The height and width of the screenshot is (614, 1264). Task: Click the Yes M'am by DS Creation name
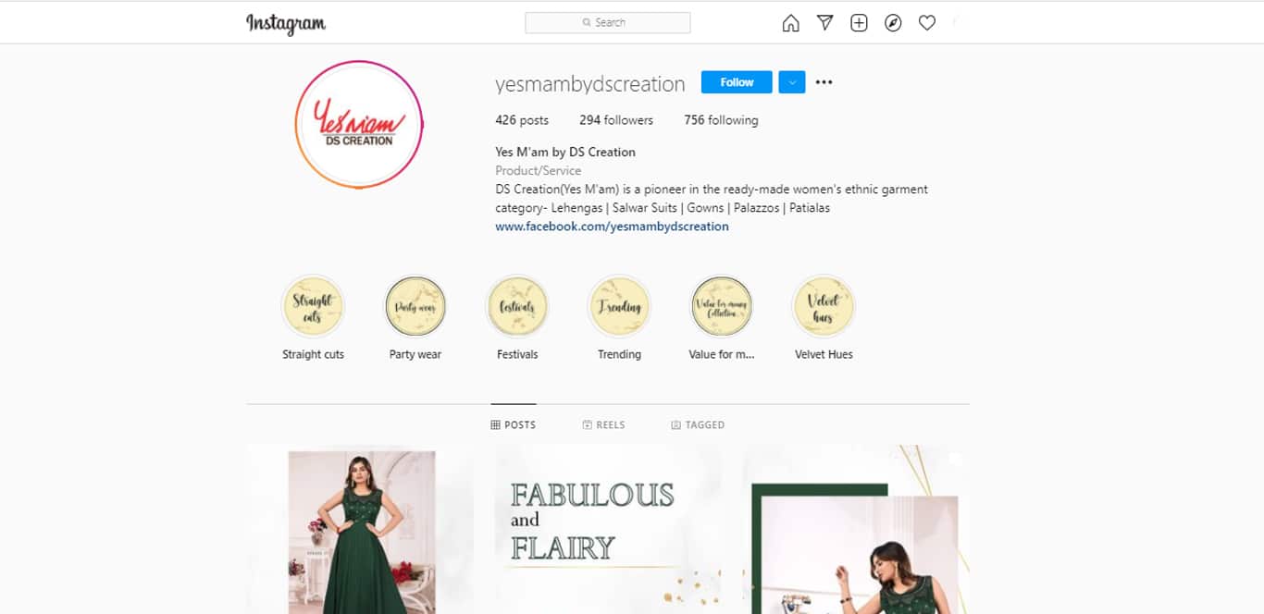(x=565, y=153)
